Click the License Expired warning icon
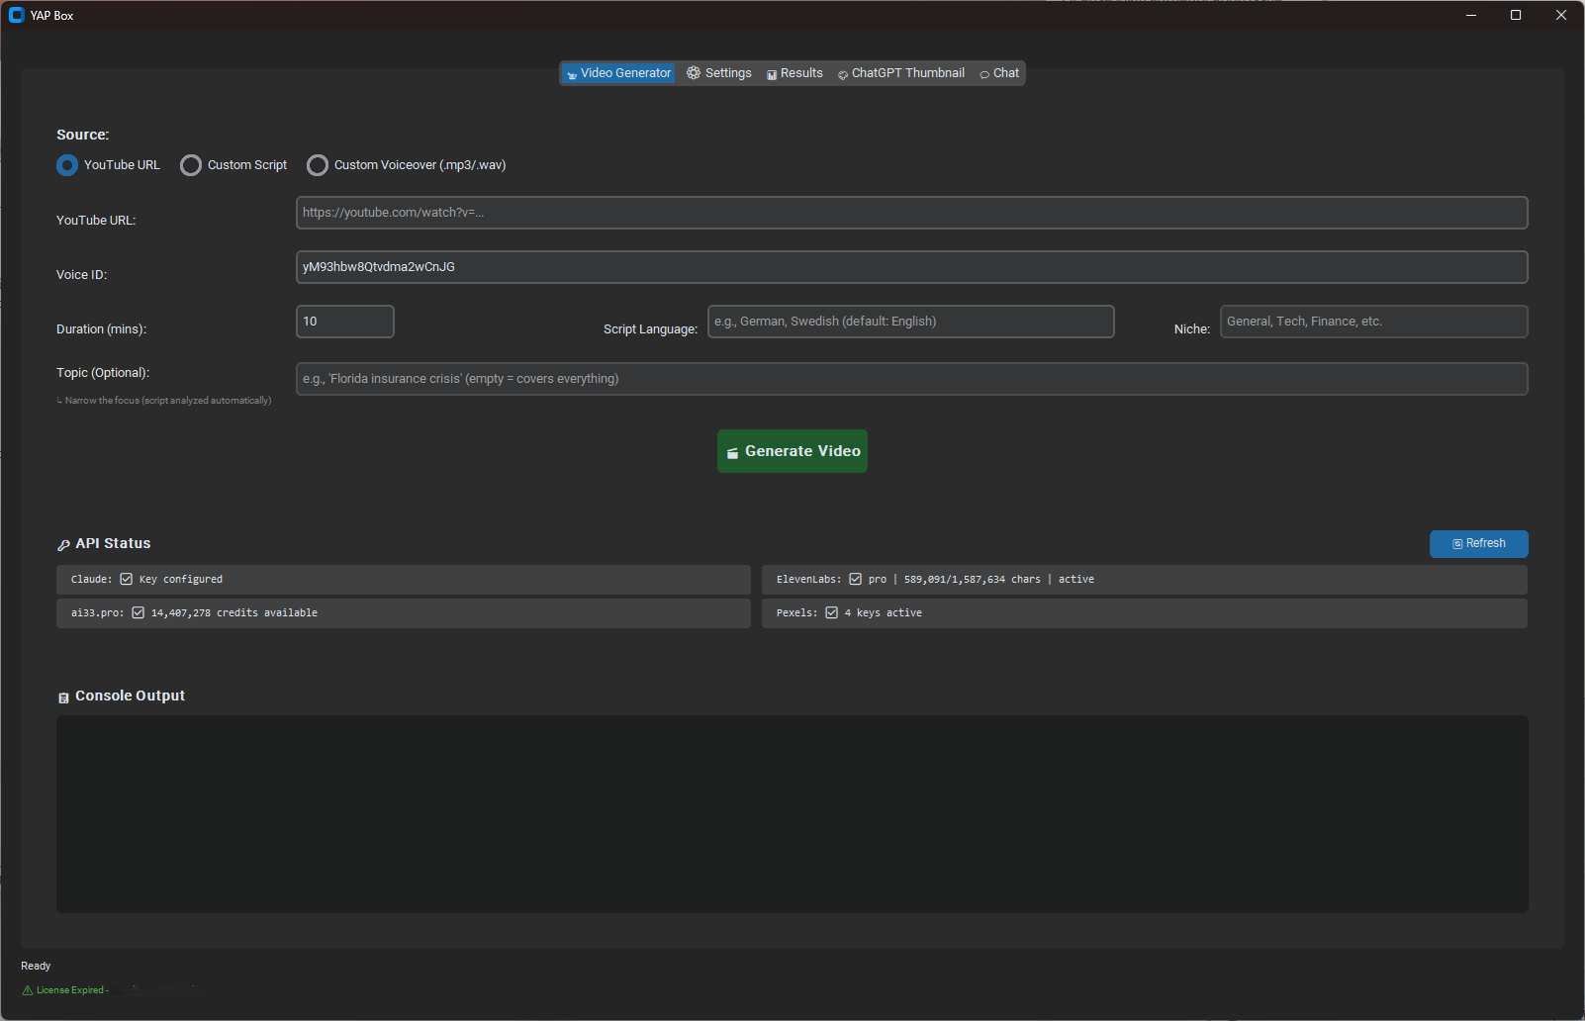The height and width of the screenshot is (1021, 1585). tap(28, 990)
